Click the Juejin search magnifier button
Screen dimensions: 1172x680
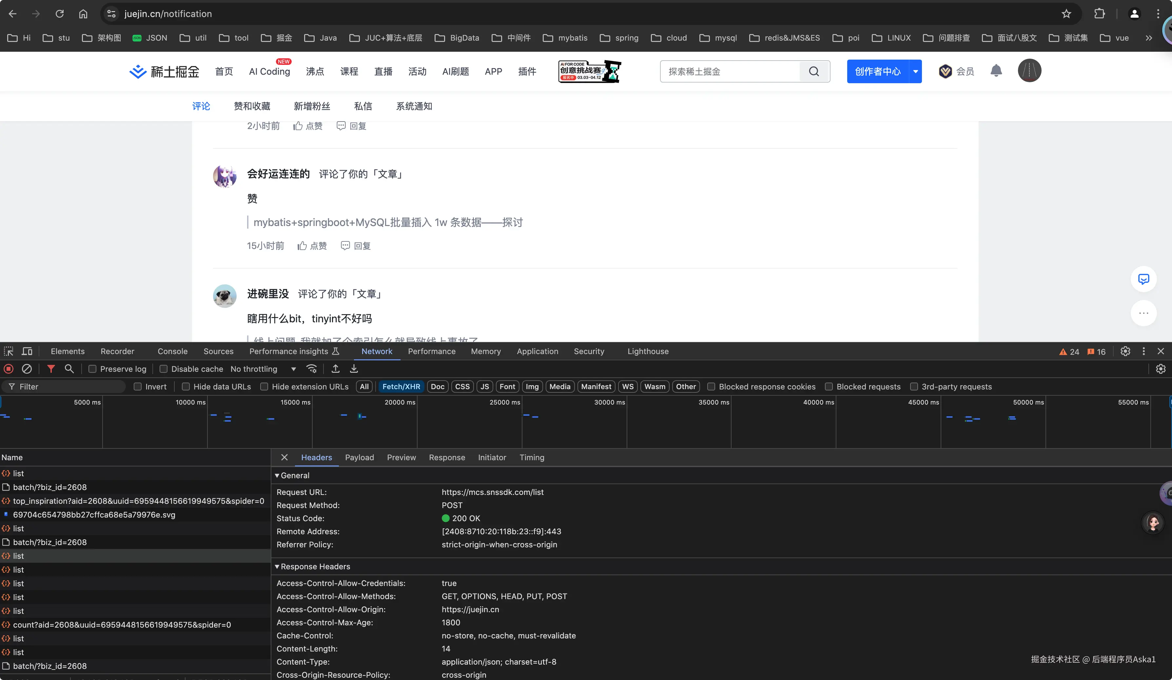click(x=814, y=72)
